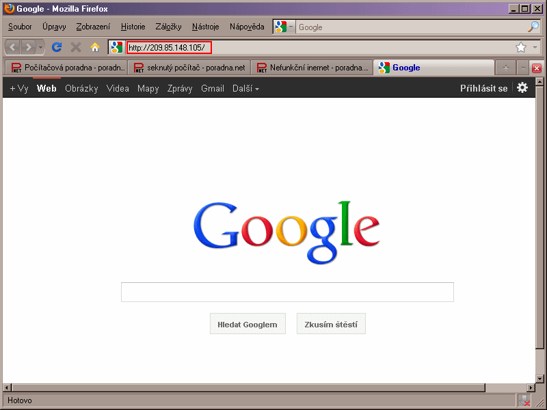Open the Videa link
This screenshot has width=547, height=410.
(x=118, y=89)
